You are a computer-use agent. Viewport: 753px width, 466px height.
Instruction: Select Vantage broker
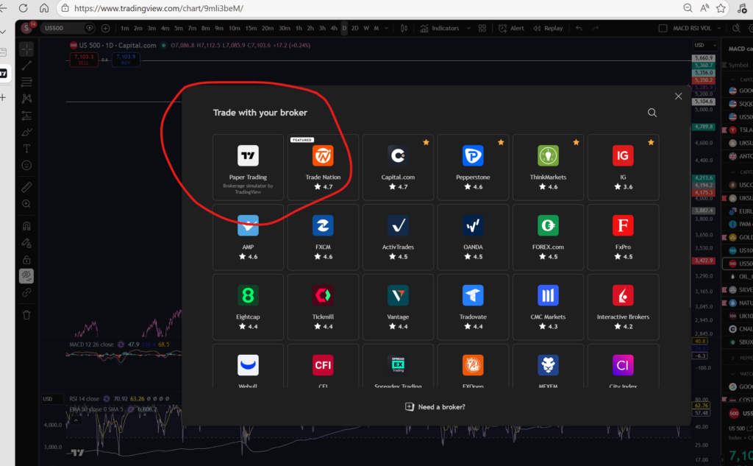pos(398,307)
